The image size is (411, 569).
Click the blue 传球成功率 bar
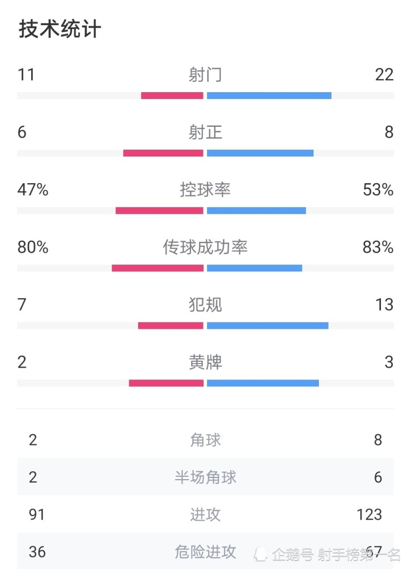[255, 268]
